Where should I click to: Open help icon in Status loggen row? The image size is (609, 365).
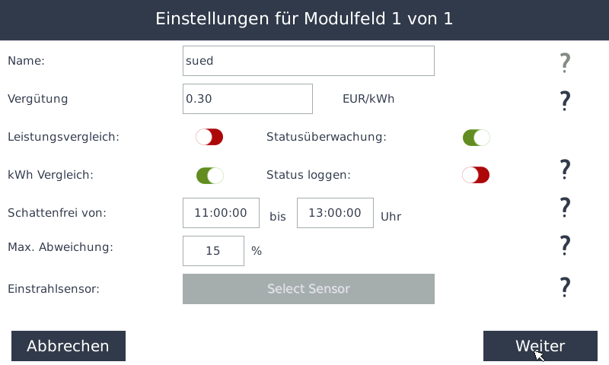(x=565, y=170)
